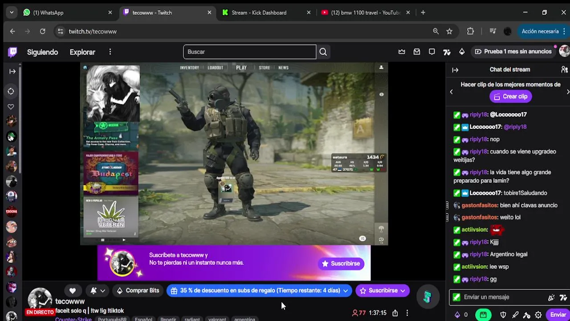Reload the Twitch page

coord(42,31)
